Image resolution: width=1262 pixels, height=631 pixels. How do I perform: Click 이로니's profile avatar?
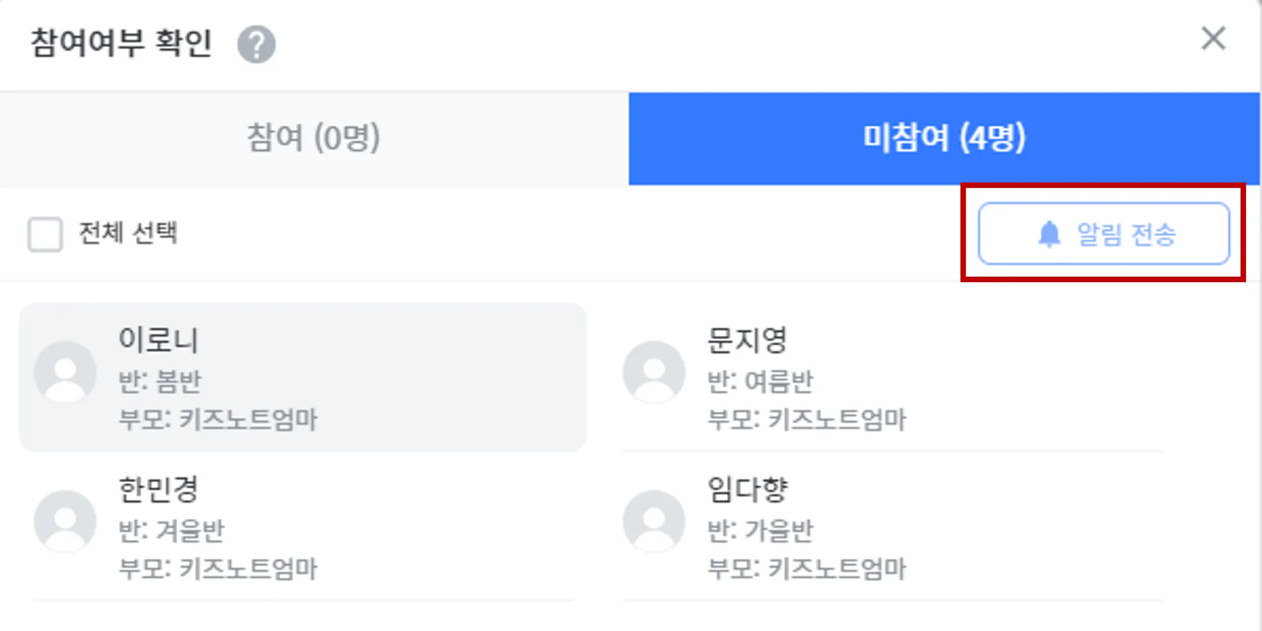(65, 372)
